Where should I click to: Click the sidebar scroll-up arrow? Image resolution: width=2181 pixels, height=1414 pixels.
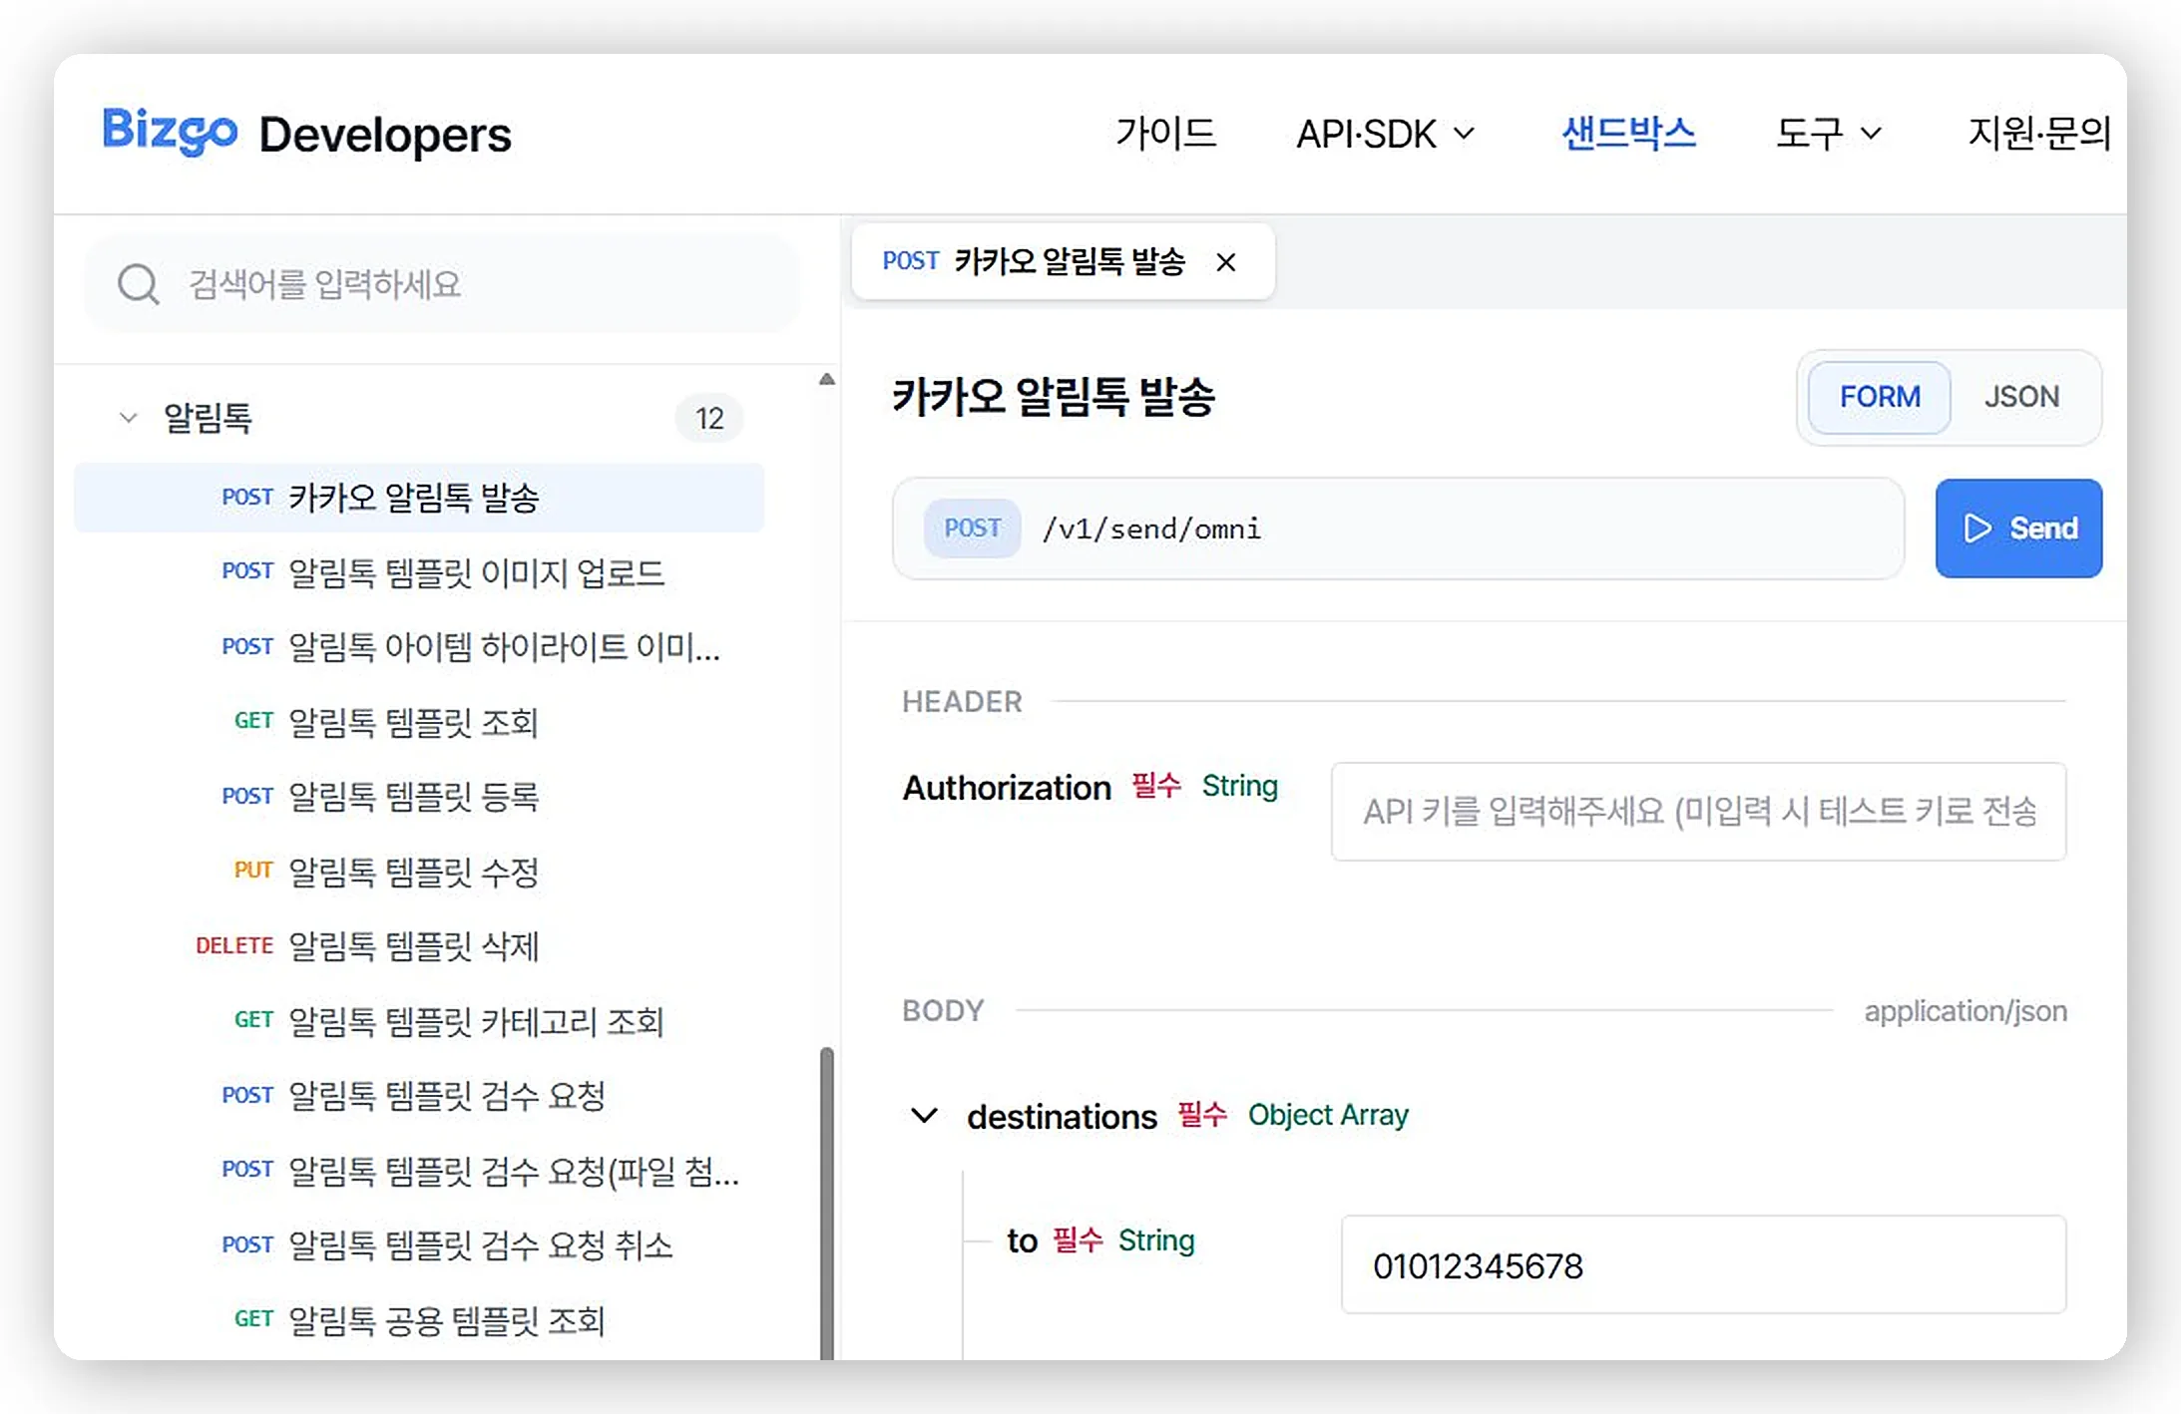click(x=826, y=379)
